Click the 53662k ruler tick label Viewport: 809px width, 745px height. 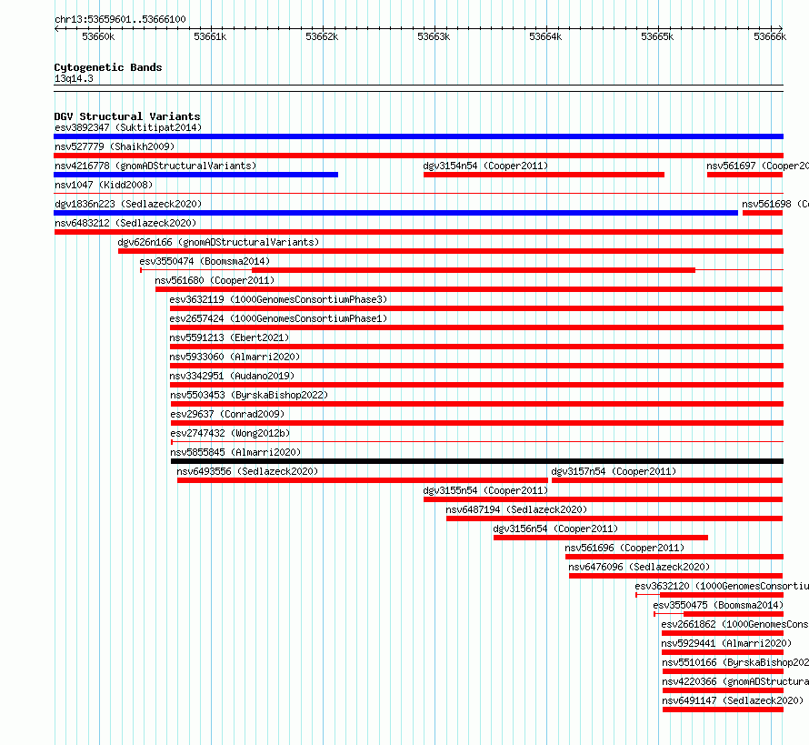tap(322, 36)
